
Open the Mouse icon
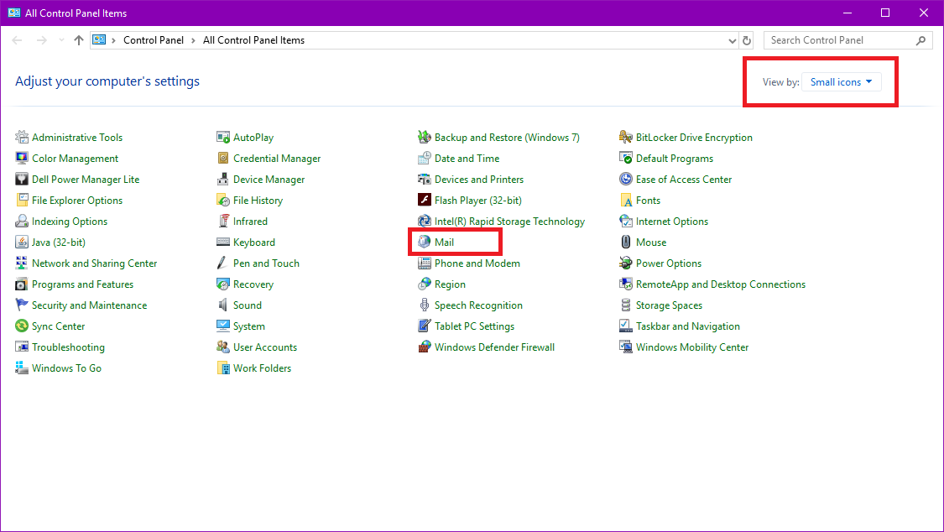626,243
